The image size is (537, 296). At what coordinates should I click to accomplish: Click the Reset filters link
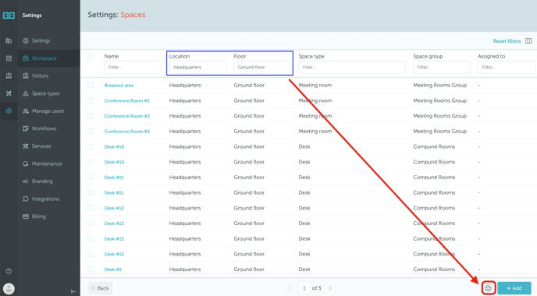[507, 41]
